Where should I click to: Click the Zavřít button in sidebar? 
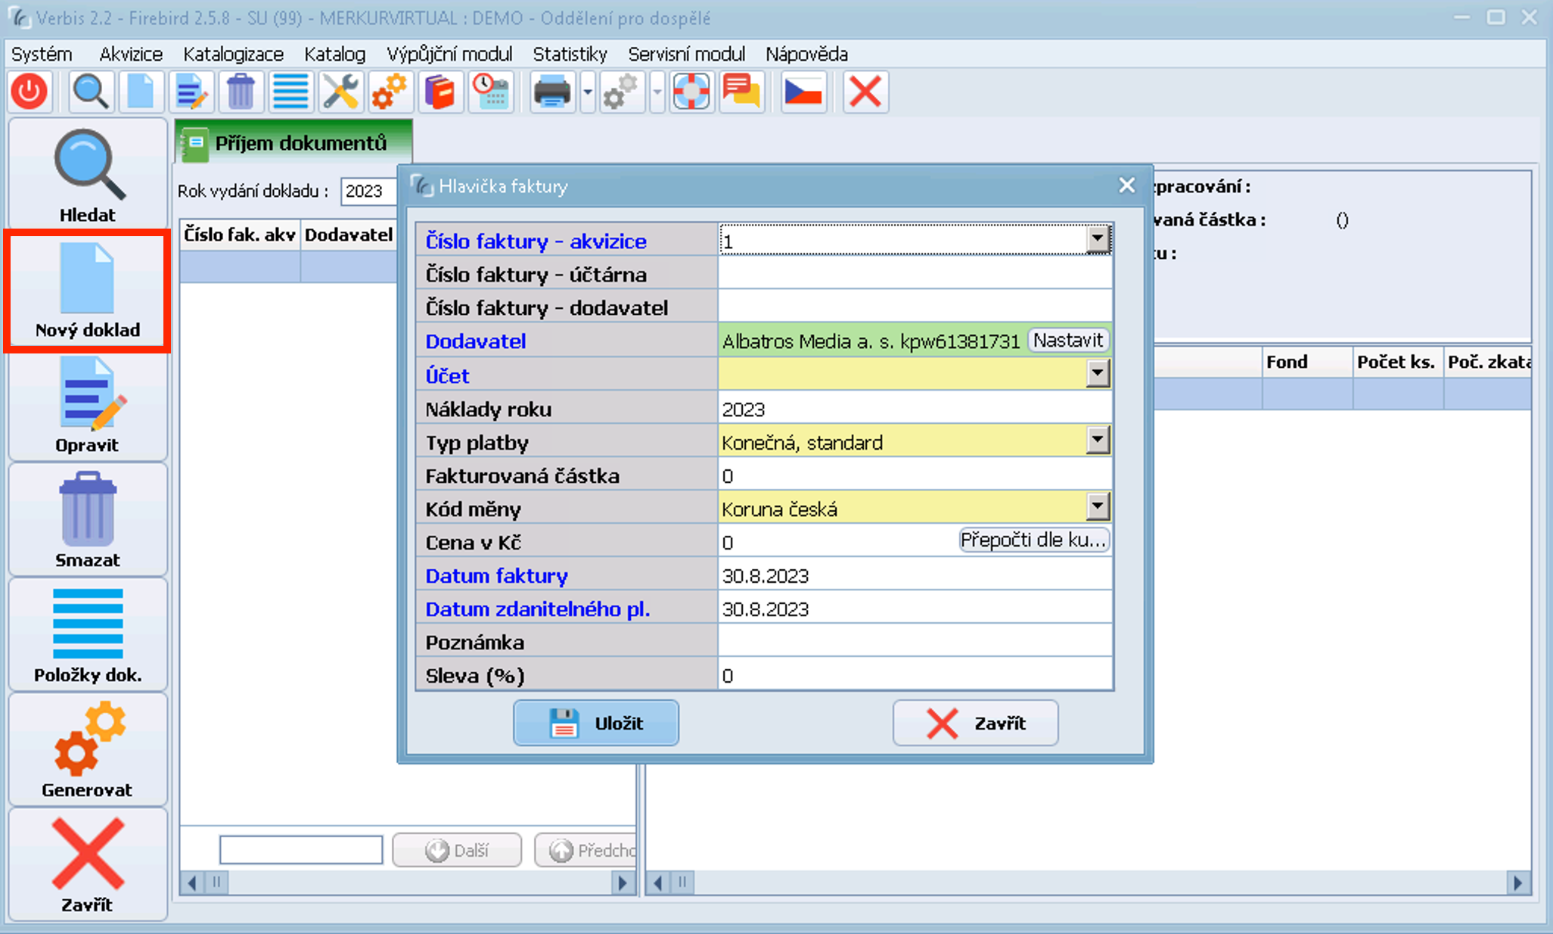coord(88,865)
